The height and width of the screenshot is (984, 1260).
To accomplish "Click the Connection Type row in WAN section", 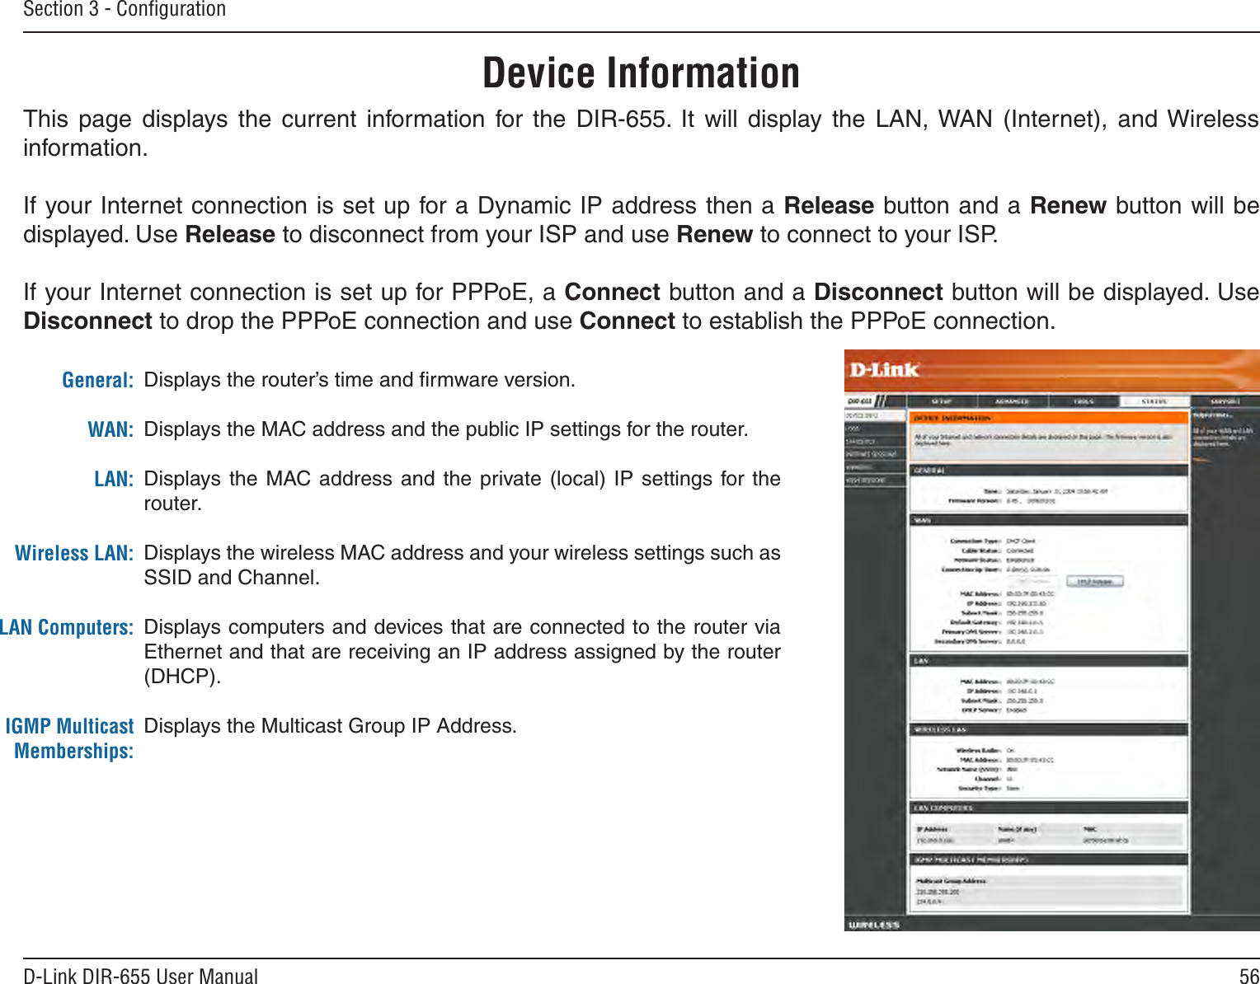I will (992, 541).
